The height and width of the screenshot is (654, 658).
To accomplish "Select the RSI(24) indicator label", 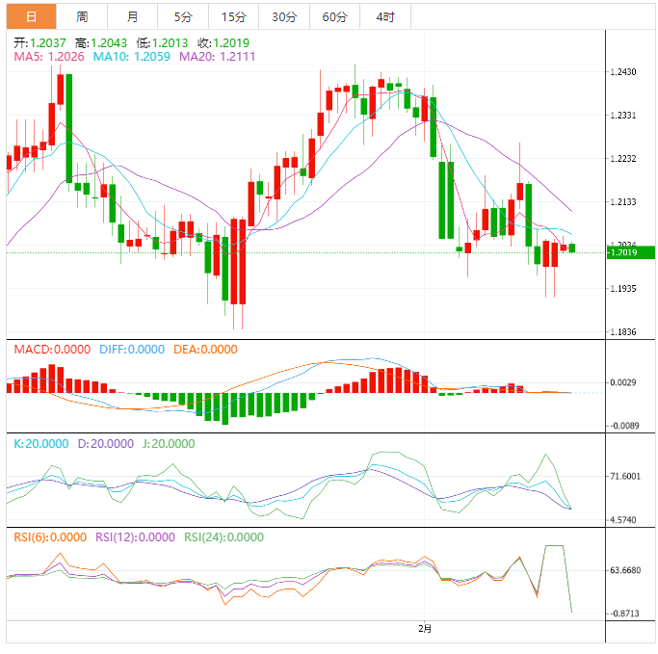I will 224,537.
